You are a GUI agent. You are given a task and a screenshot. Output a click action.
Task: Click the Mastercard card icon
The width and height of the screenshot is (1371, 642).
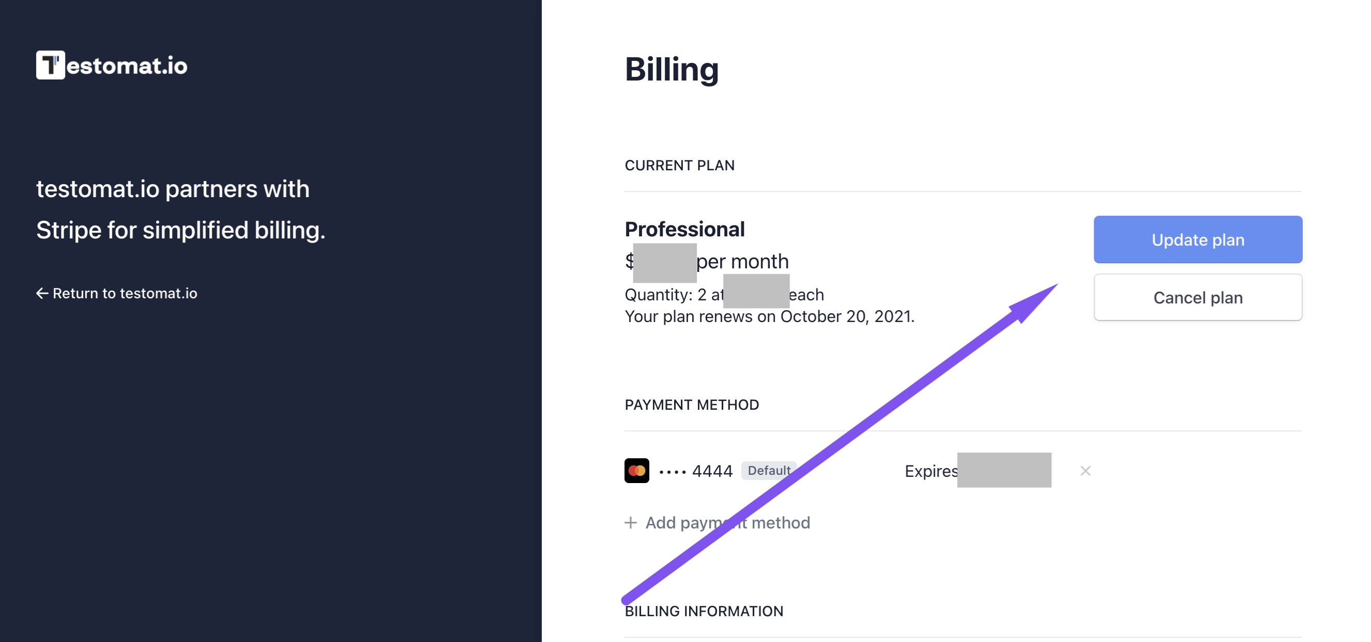point(636,471)
